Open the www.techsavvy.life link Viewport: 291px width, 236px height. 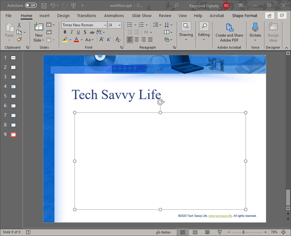point(220,216)
